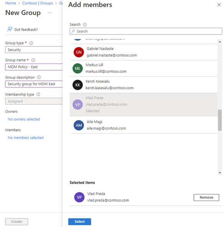Select user Gabriel Nastaste

tap(144, 52)
